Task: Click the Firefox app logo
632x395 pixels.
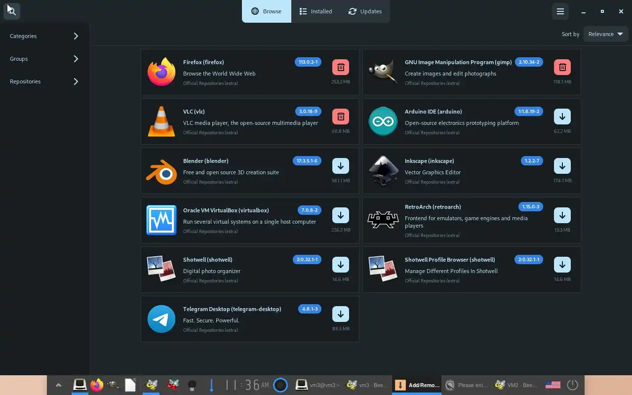Action: 161,72
